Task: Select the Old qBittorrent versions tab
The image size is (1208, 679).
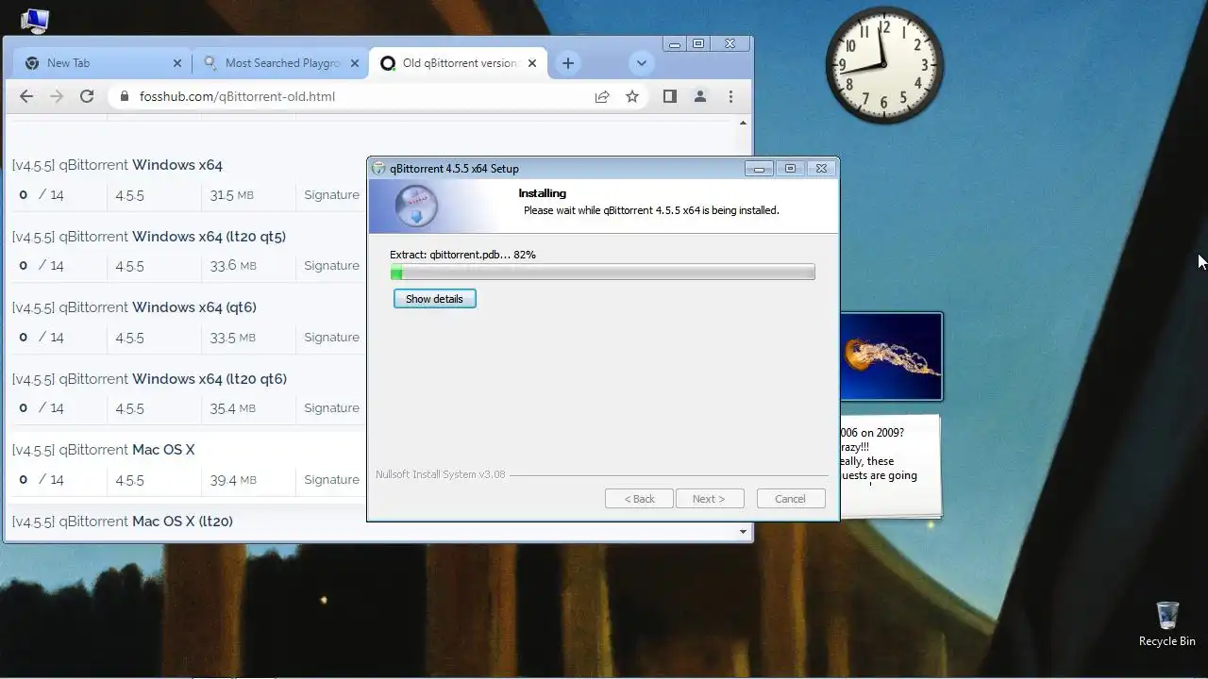Action: pos(458,63)
